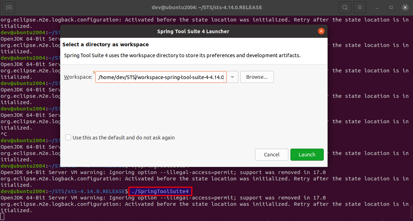Minimize the terminal window
Viewport: 413px width, 221px height.
click(x=377, y=8)
